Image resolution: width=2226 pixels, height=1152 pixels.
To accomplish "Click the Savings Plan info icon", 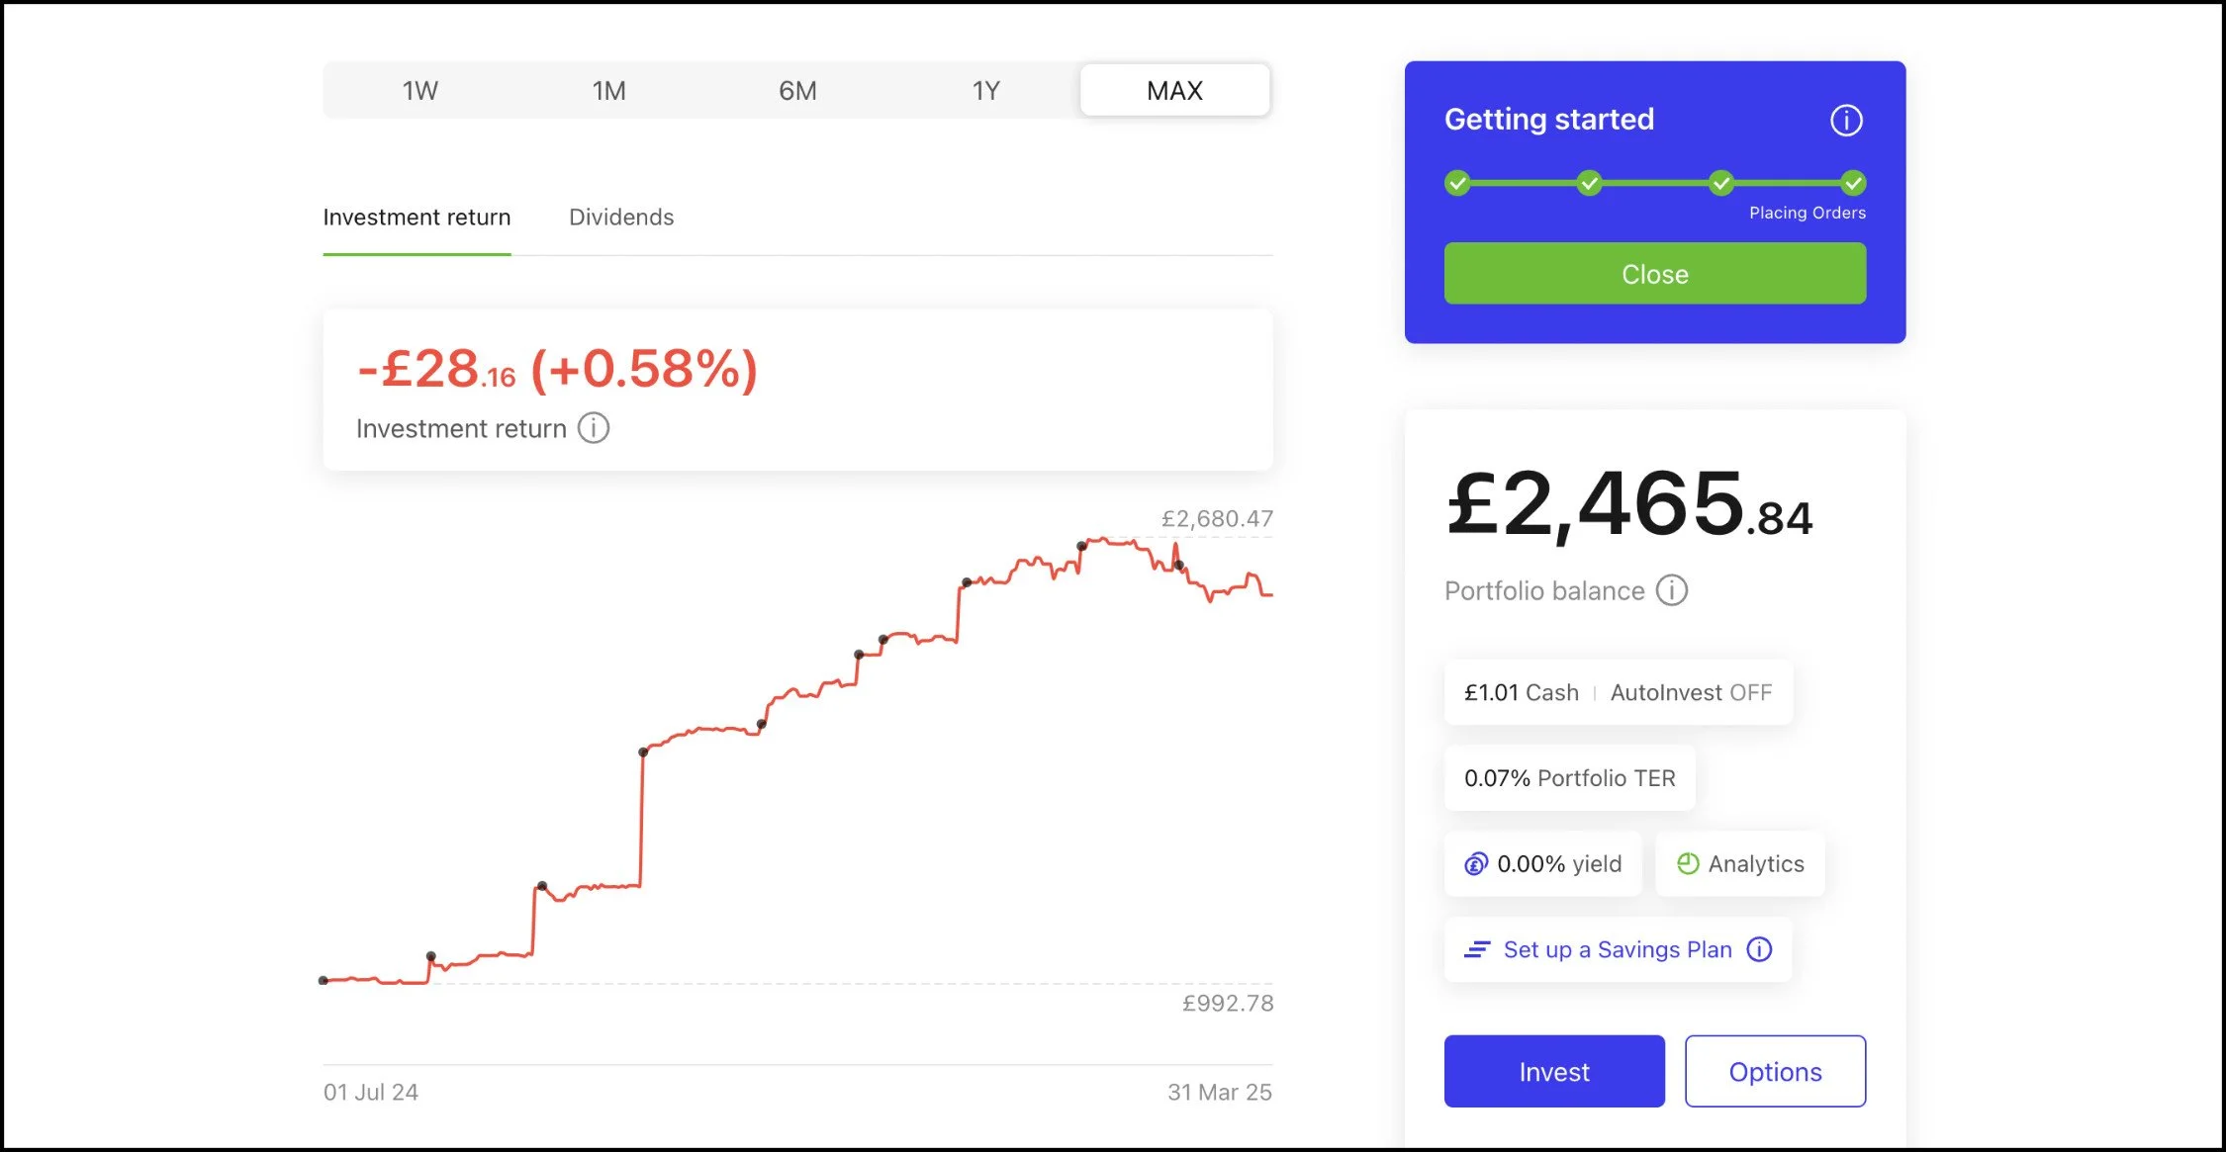I will point(1759,949).
